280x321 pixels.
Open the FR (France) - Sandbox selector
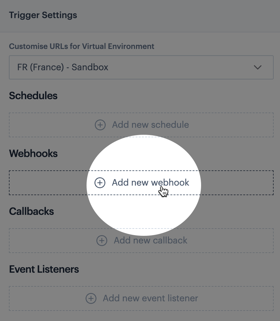(127, 67)
